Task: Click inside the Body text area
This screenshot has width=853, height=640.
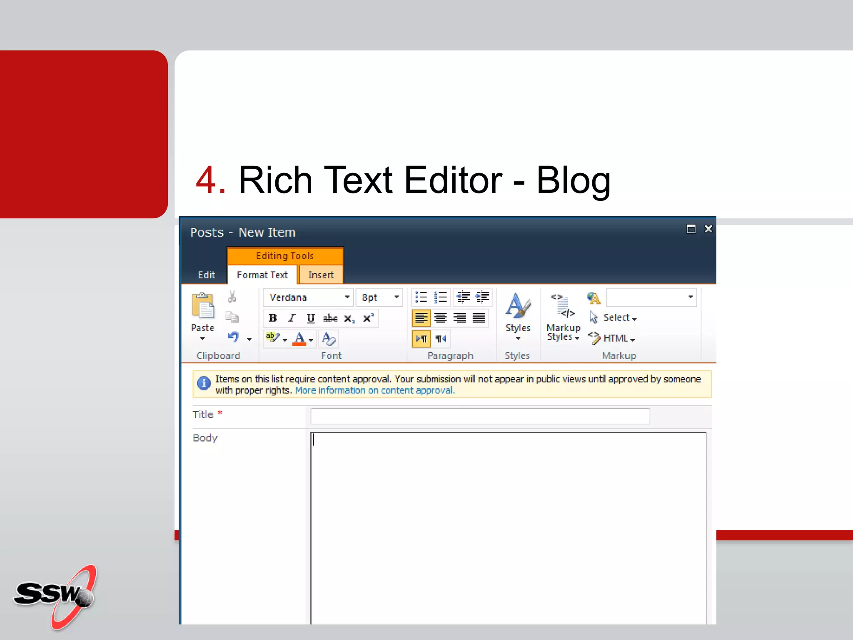Action: click(508, 527)
